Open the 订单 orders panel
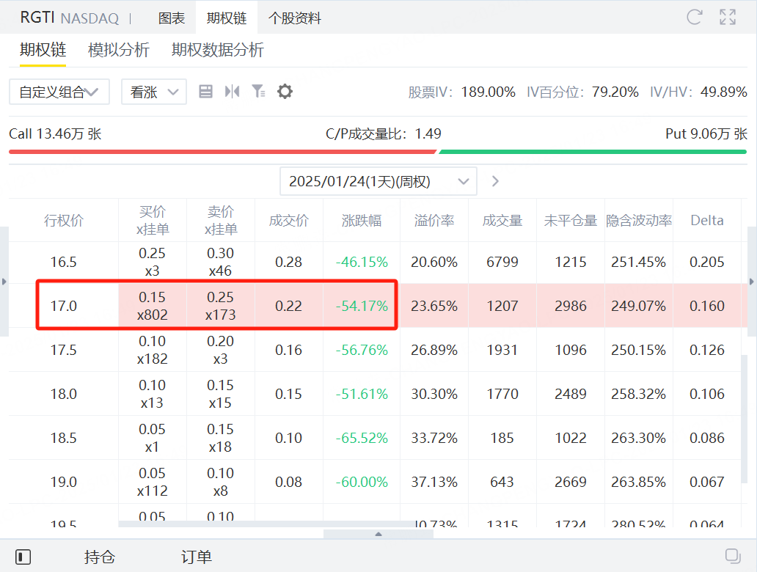The height and width of the screenshot is (572, 757). 197,557
